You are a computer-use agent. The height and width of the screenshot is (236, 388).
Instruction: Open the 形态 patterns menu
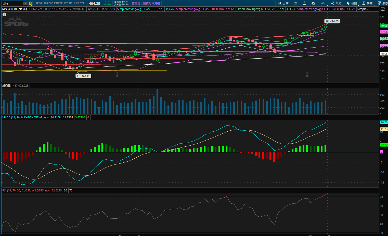point(383,3)
